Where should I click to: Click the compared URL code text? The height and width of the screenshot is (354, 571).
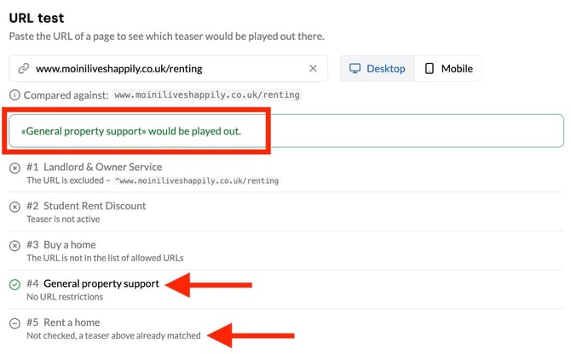pos(207,94)
